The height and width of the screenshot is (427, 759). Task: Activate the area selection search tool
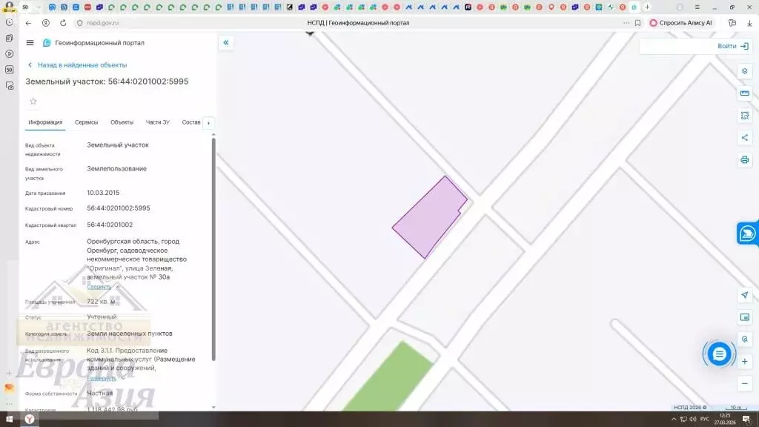click(745, 116)
